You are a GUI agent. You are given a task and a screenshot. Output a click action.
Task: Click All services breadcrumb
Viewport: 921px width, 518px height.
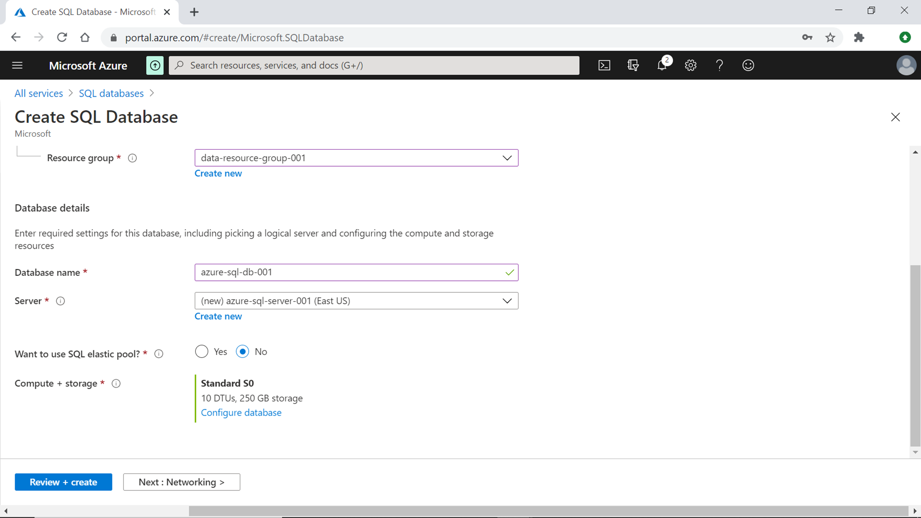[39, 93]
